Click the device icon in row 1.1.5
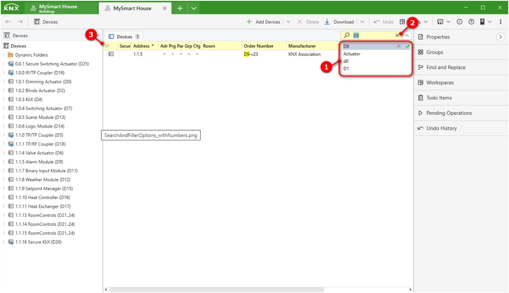Viewport: 509px width, 293px height. pos(111,54)
